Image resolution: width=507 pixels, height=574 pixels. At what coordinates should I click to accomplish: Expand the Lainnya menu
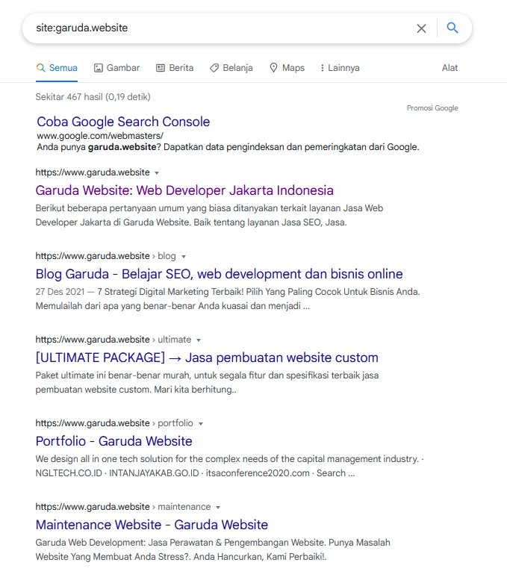click(340, 68)
